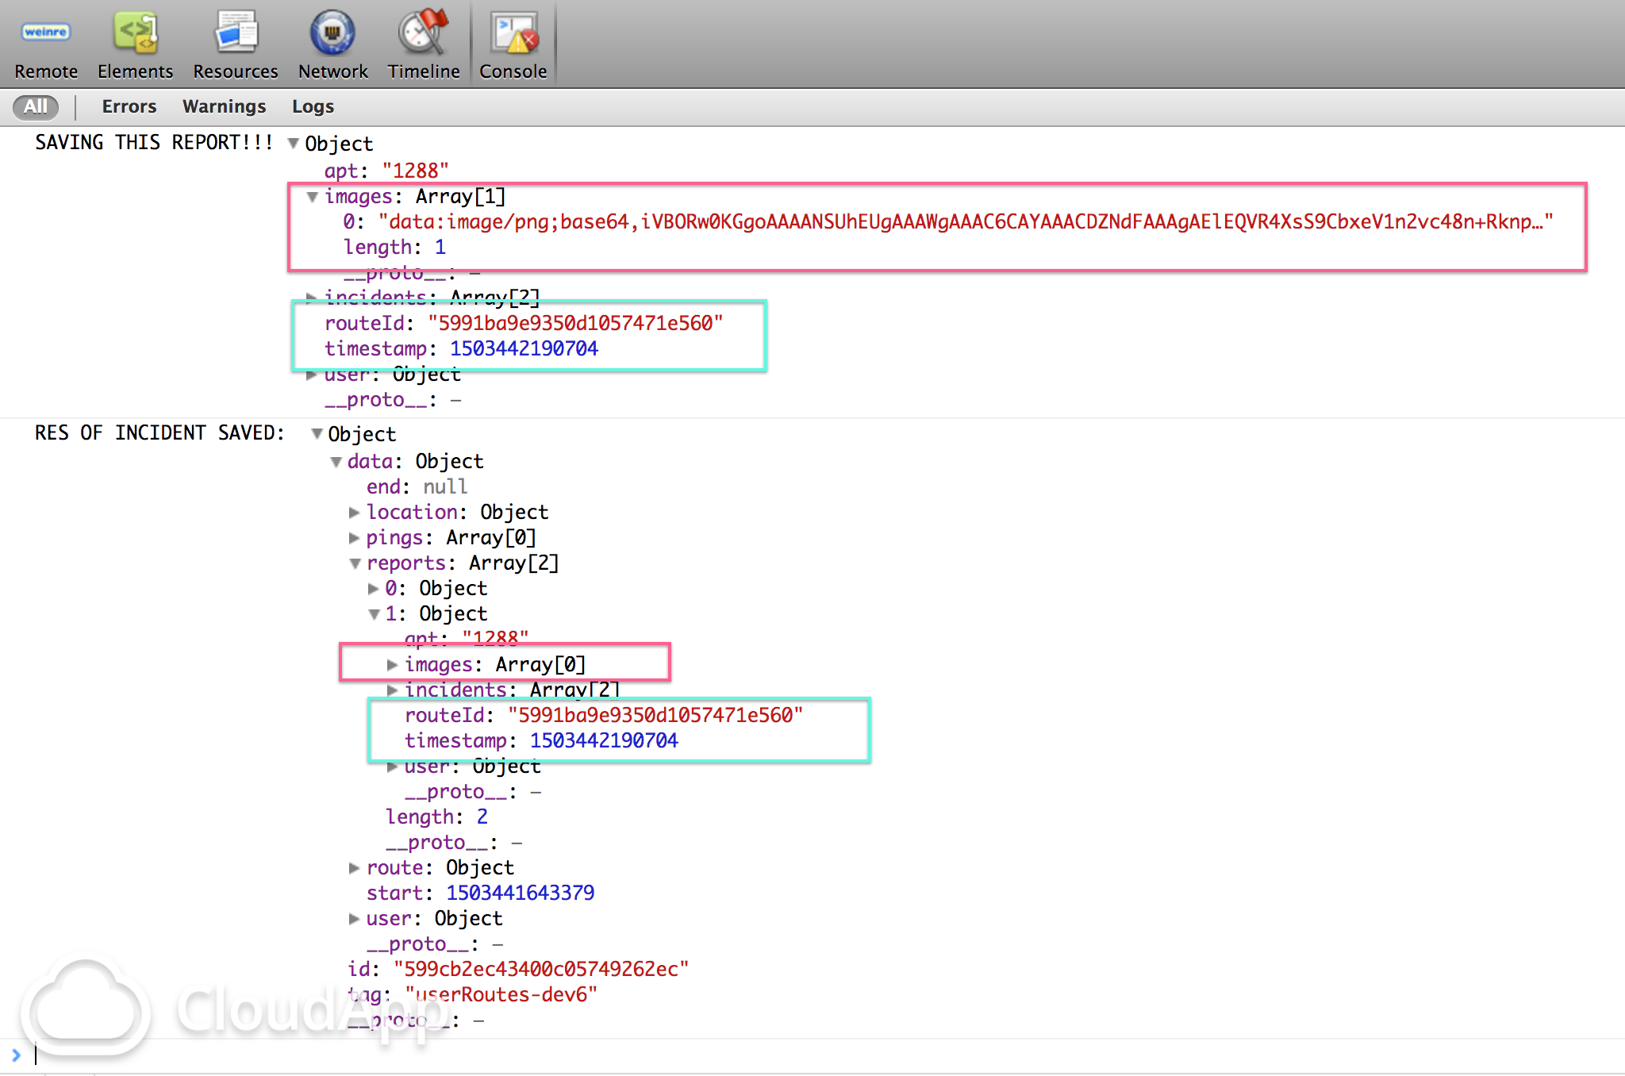Viewport: 1625px width, 1076px height.
Task: Expand images Array[0] in saved report
Action: (393, 665)
